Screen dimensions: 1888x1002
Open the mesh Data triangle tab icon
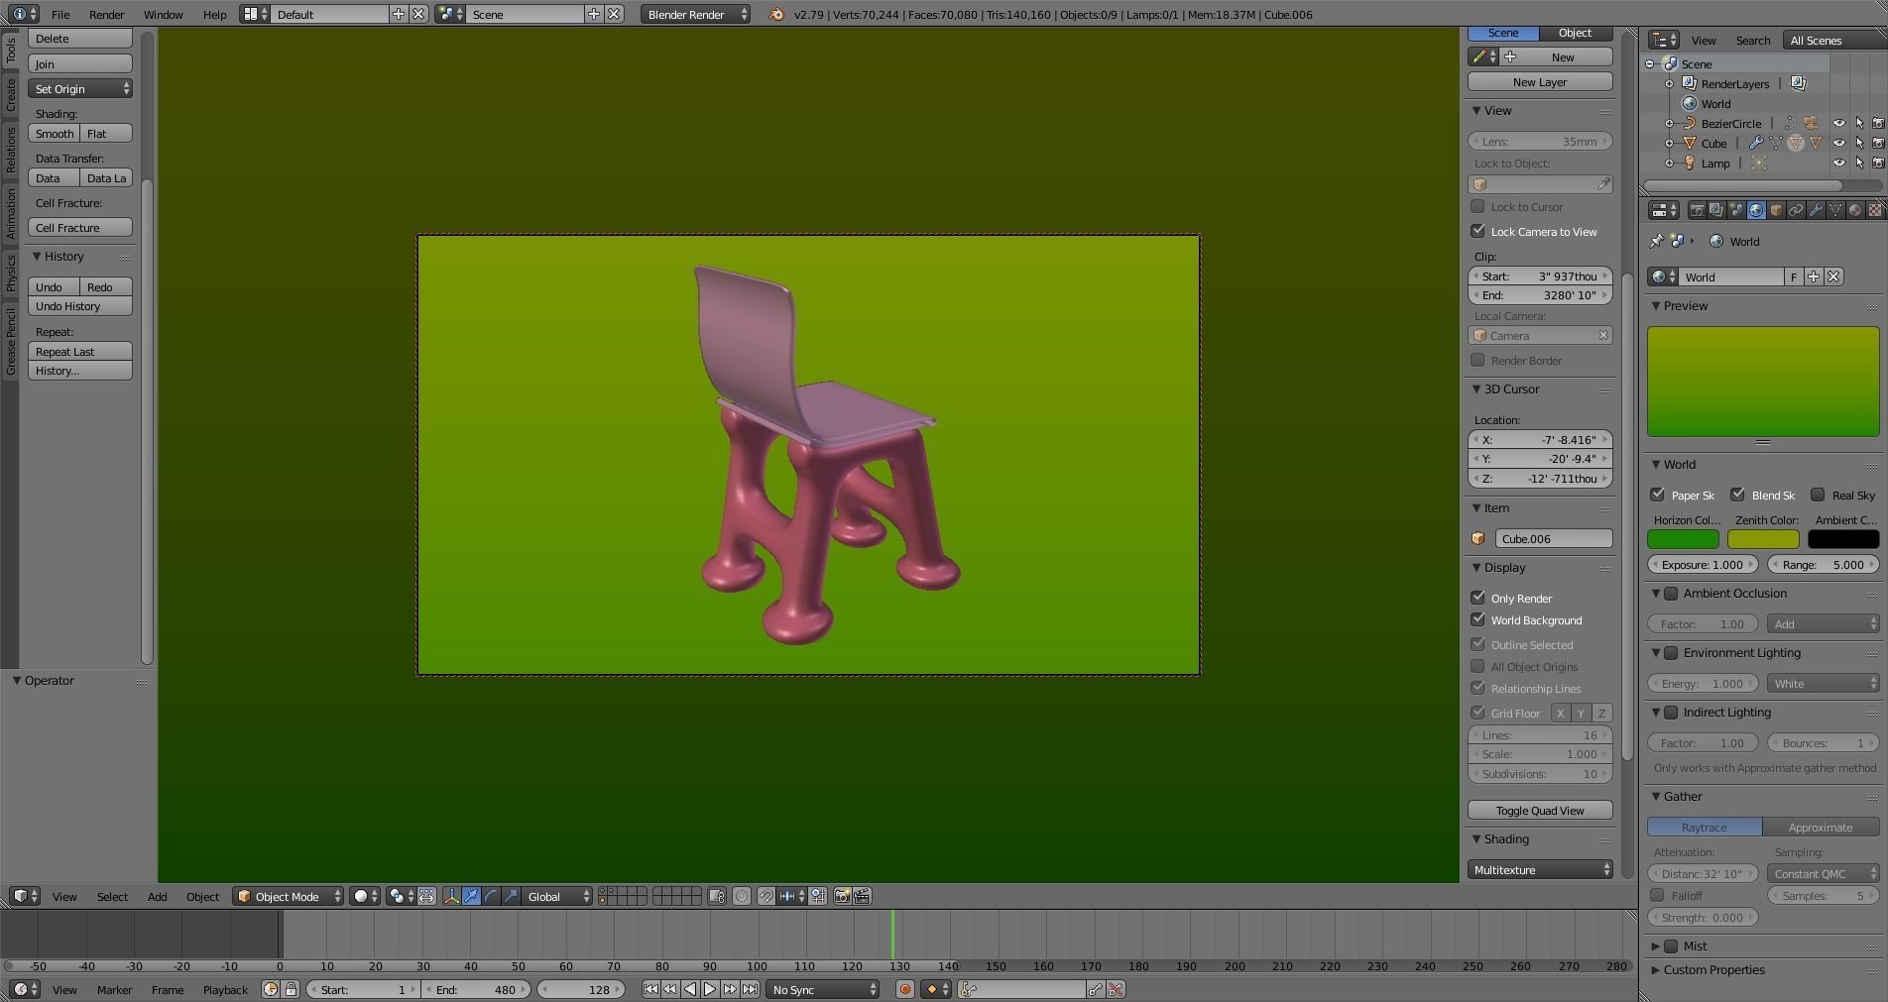tap(1835, 210)
